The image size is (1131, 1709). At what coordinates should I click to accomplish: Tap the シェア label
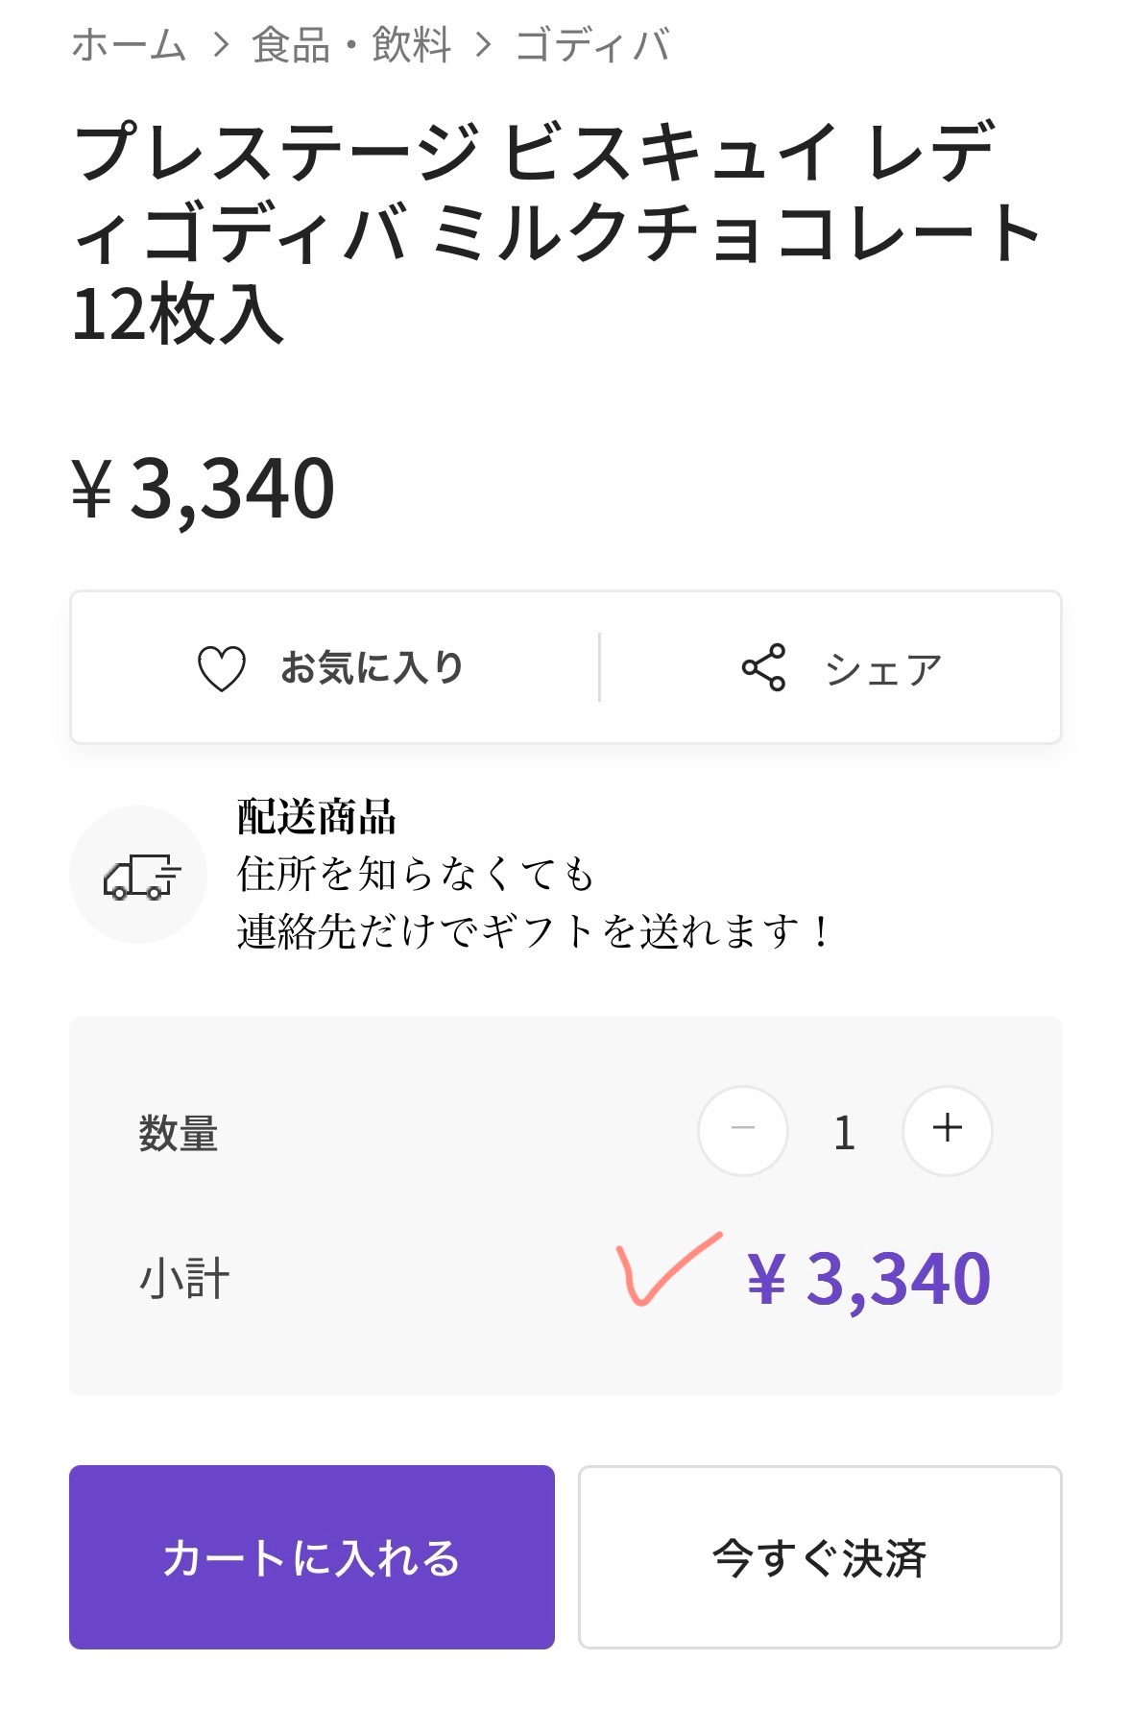883,669
